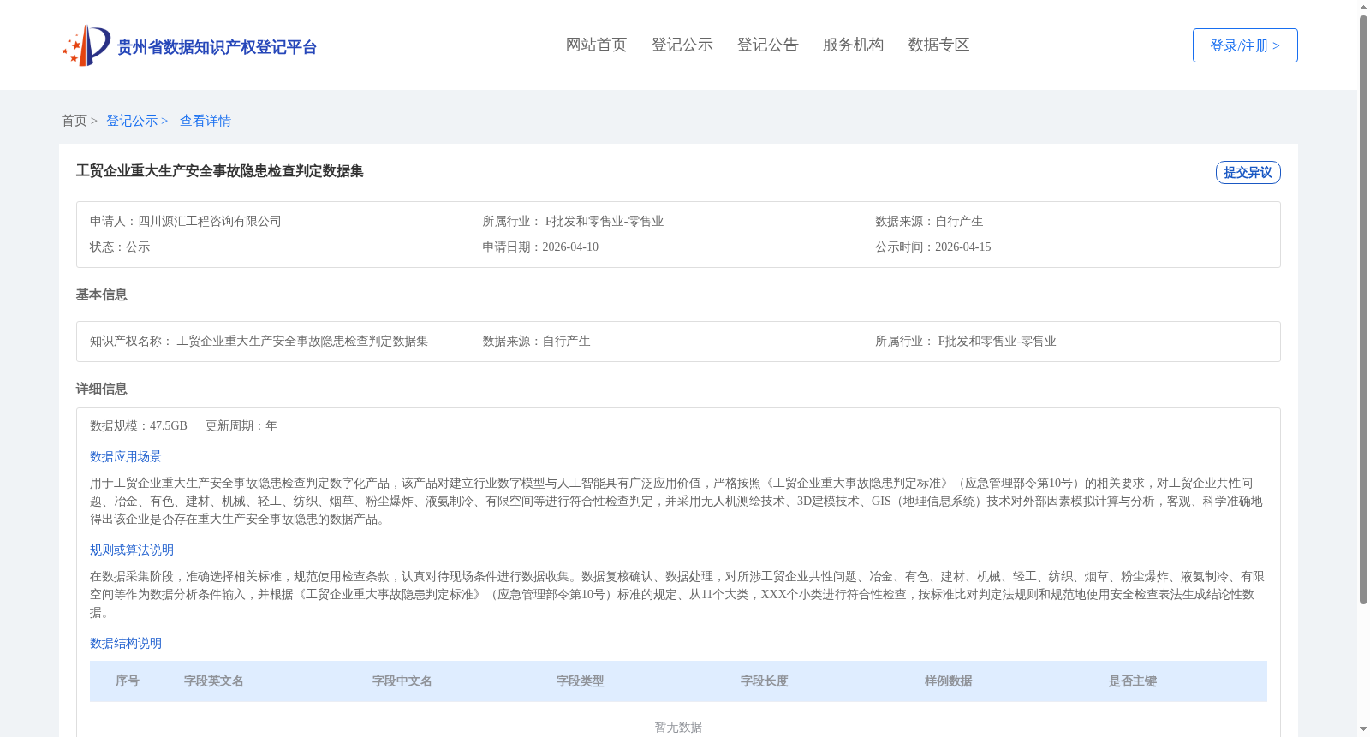
Task: Click the 详细信息 section heading
Action: pos(101,389)
